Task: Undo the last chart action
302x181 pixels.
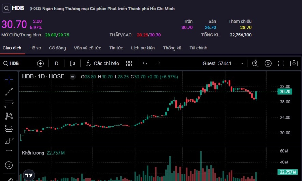Action: pos(145,63)
